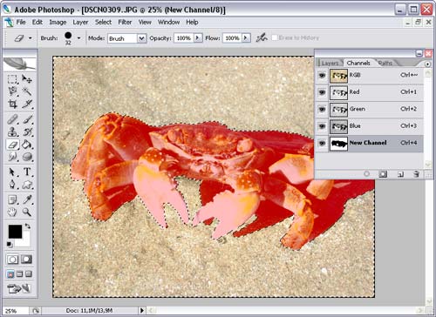436x317 pixels.
Task: Open status bar info arrow menu
Action: [142, 310]
